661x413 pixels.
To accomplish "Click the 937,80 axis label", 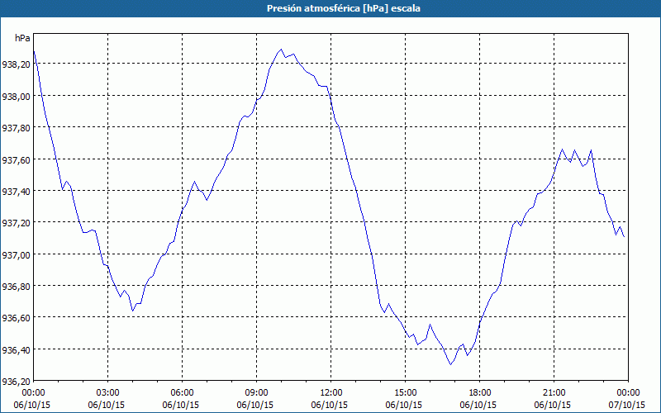I will pos(16,128).
